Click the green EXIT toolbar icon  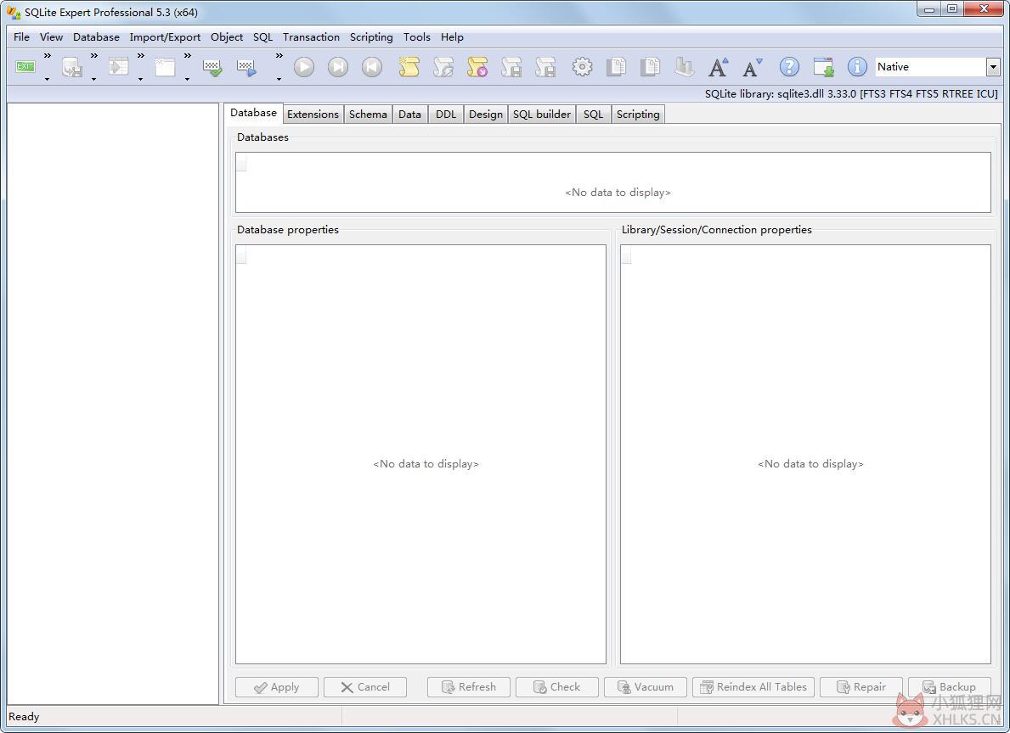25,67
